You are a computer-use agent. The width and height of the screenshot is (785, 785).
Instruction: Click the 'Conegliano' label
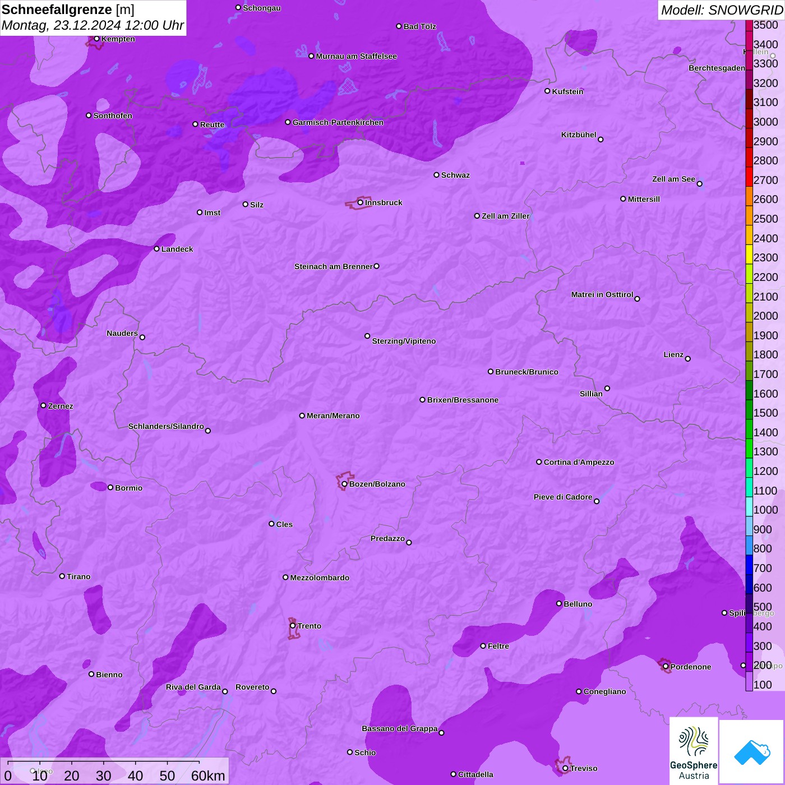604,691
